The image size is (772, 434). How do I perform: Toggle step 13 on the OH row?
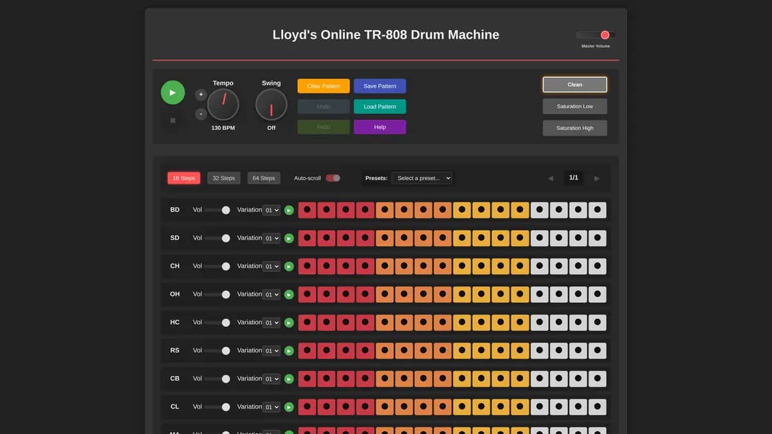pos(539,294)
